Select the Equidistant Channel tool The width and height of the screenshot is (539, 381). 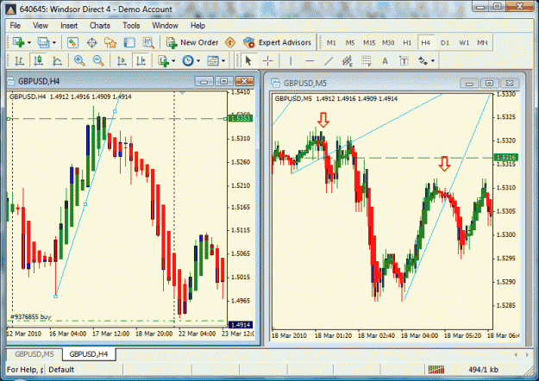point(348,61)
